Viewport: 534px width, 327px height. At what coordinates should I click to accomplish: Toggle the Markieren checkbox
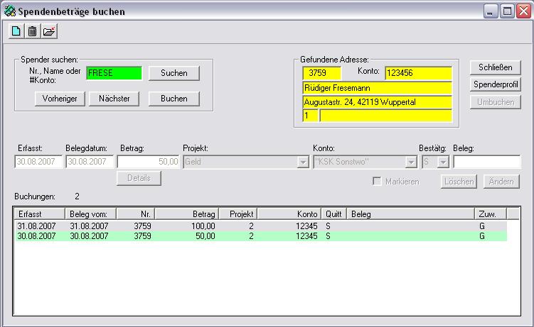click(x=377, y=182)
